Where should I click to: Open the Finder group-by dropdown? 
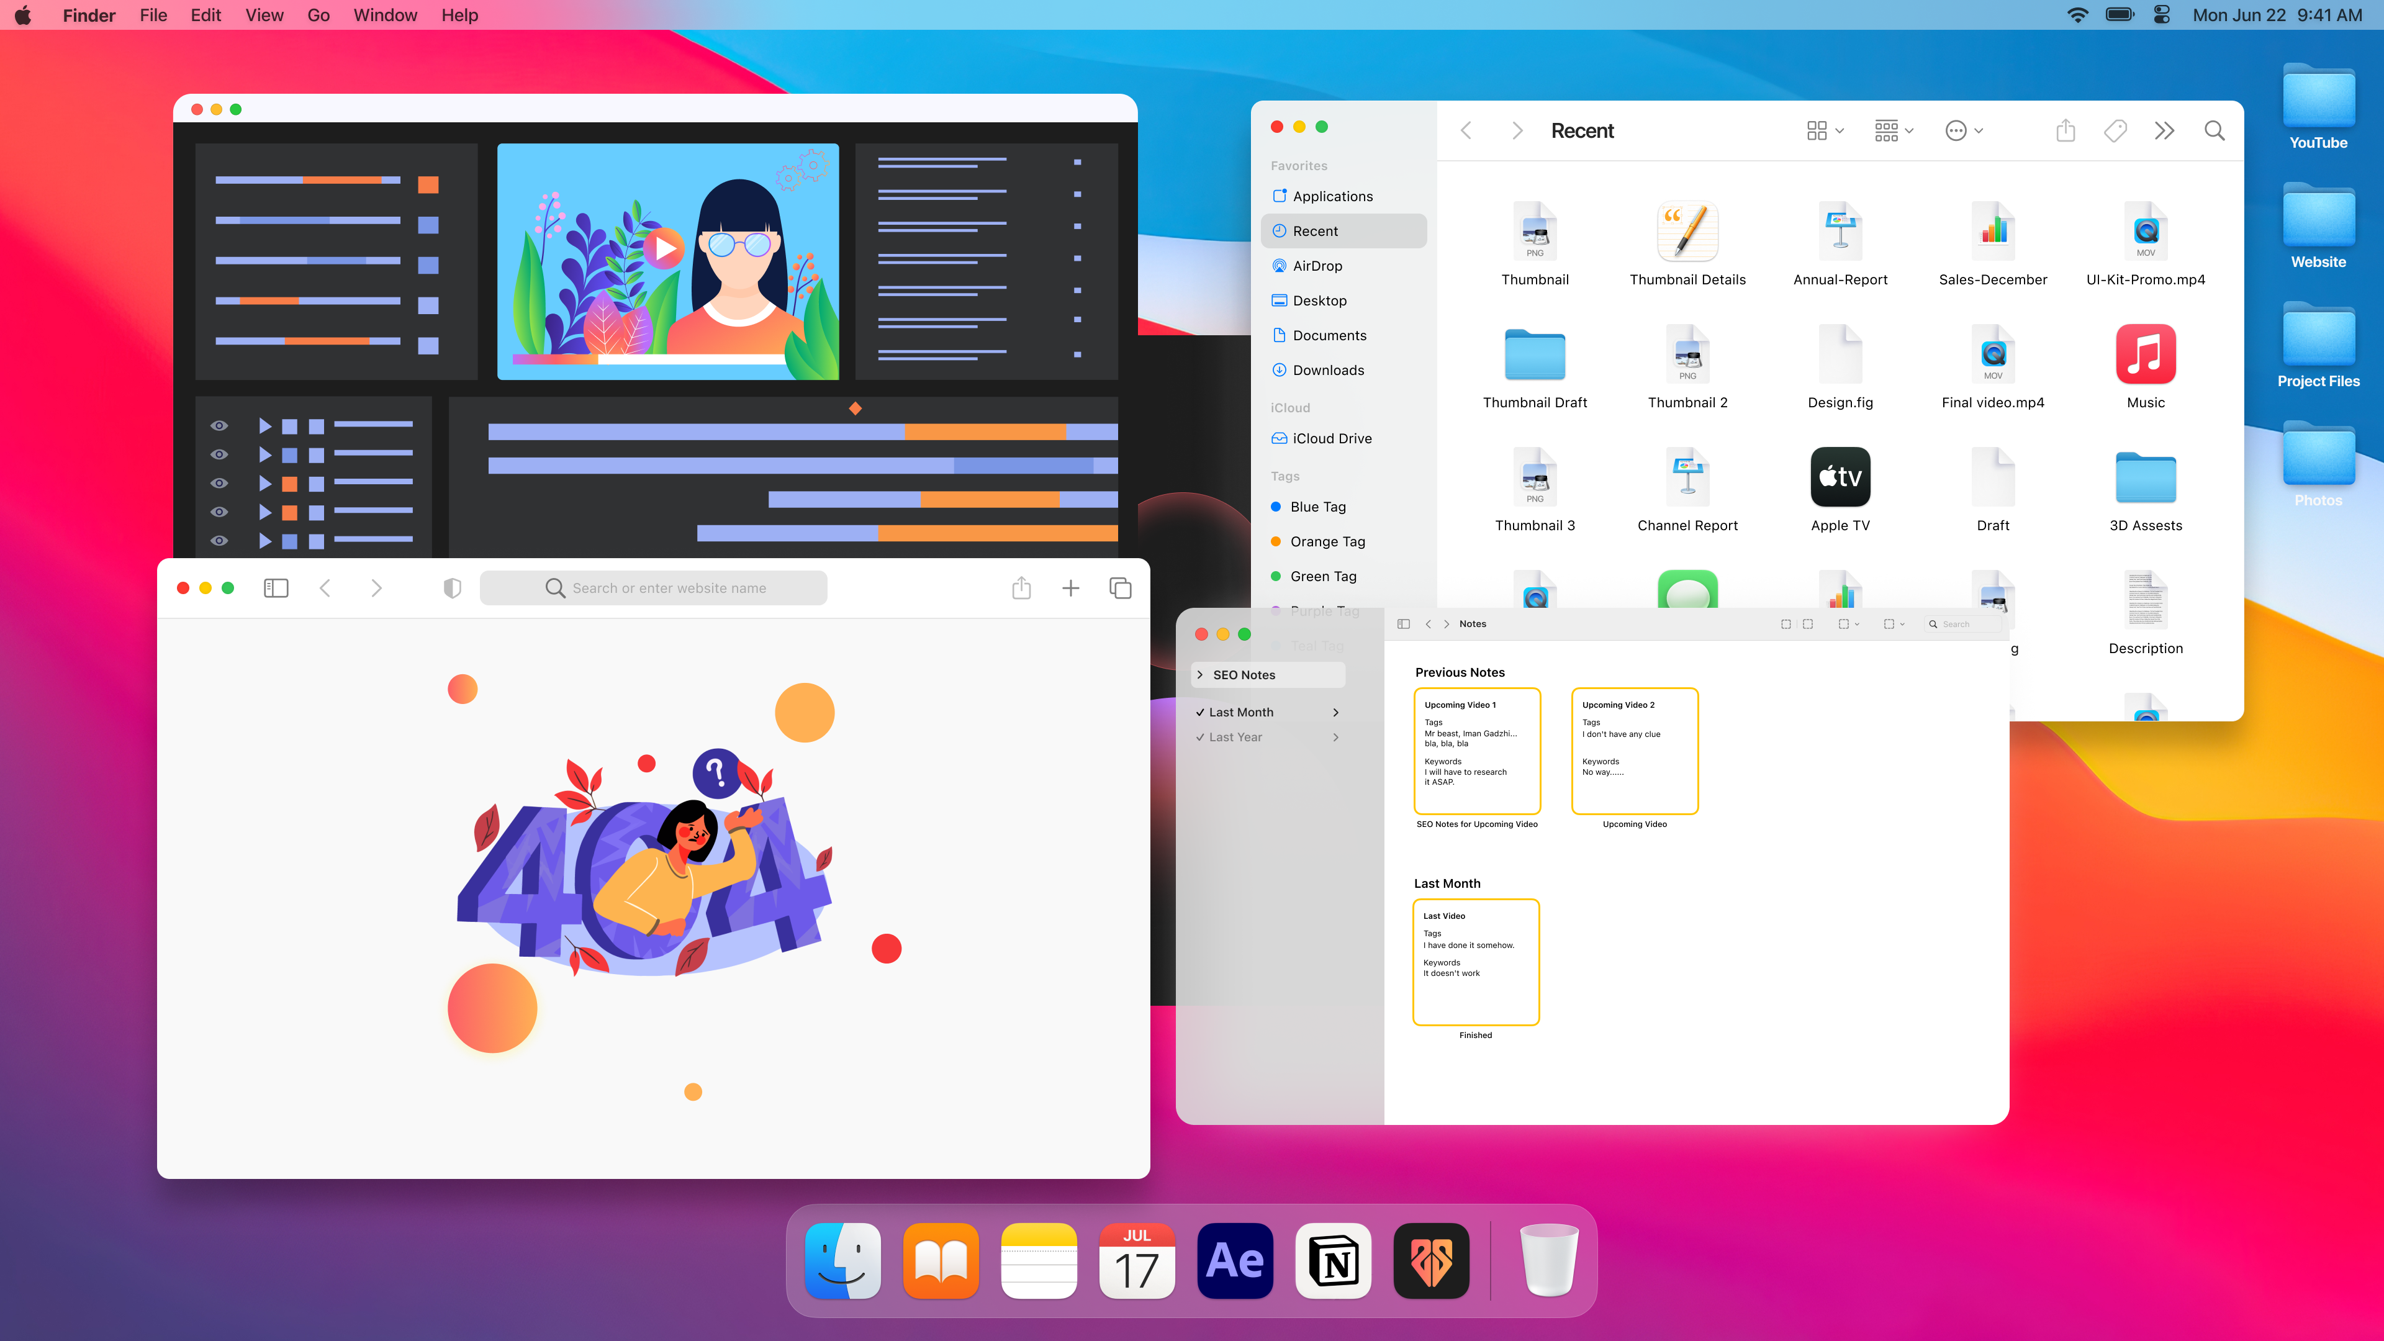(1894, 130)
